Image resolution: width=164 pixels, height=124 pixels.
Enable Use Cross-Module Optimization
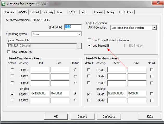tap(89, 40)
